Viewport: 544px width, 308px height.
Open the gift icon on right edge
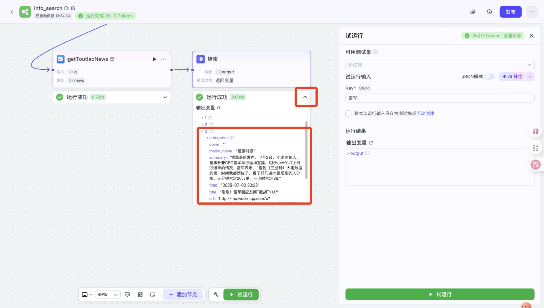pos(535,131)
